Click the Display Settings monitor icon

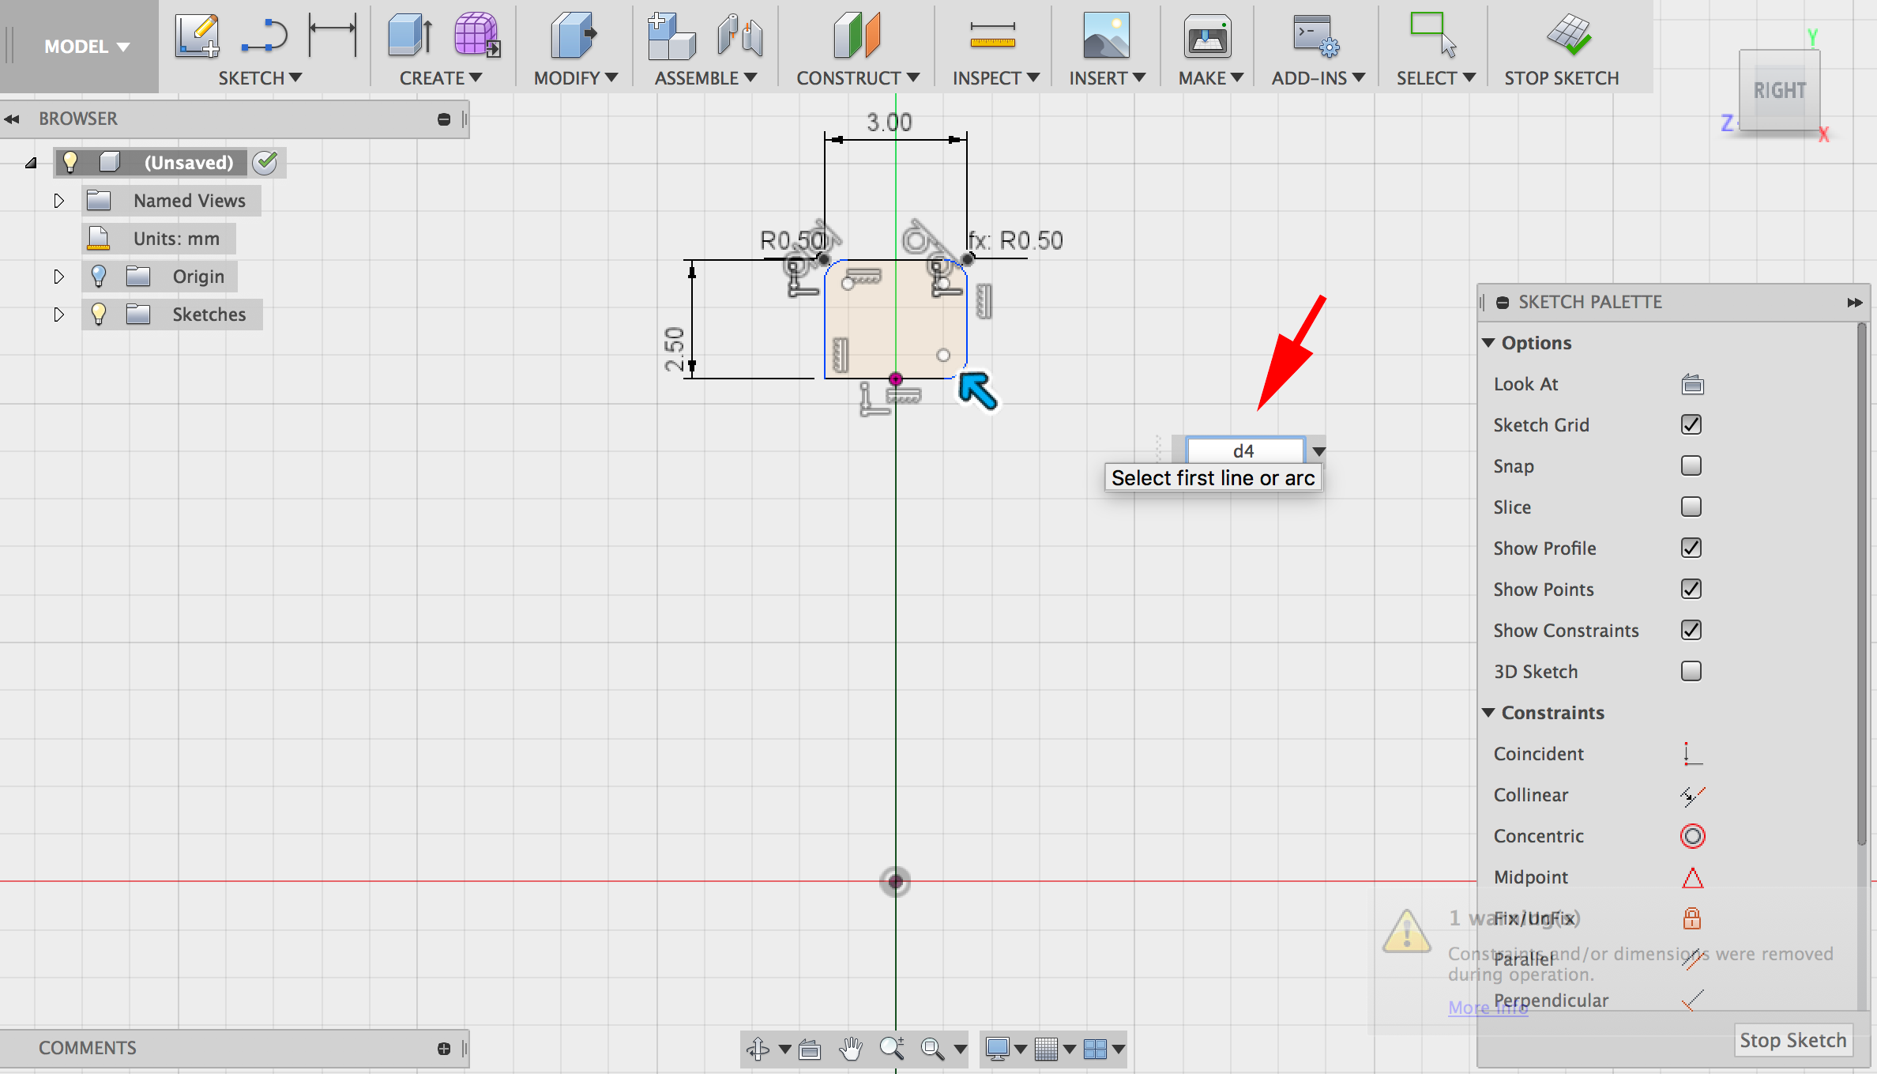998,1049
